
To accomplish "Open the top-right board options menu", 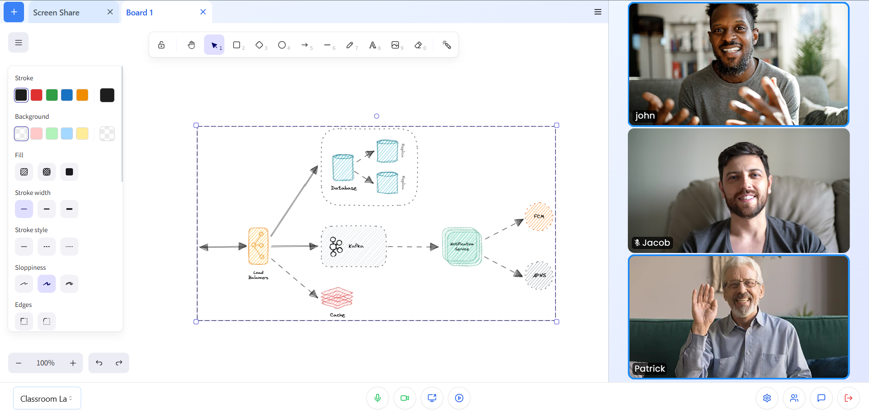I will 597,12.
